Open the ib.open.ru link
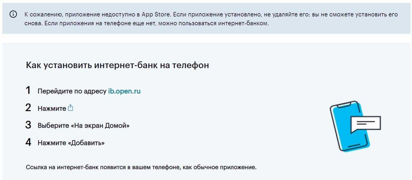 tap(124, 91)
